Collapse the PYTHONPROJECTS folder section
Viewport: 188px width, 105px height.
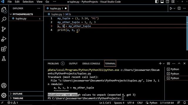pos(23,14)
